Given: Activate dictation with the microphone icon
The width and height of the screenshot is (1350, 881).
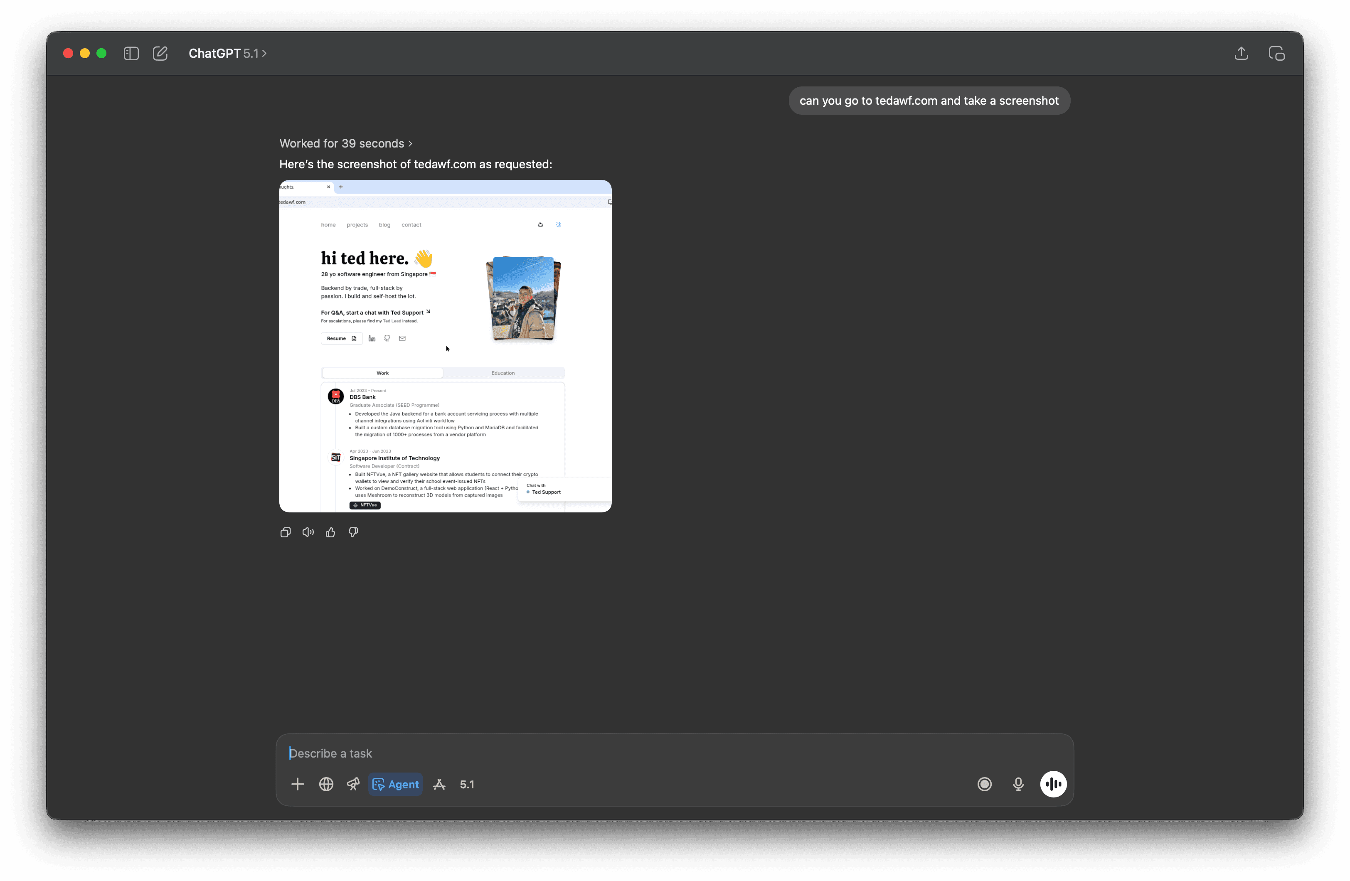Looking at the screenshot, I should (x=1017, y=784).
